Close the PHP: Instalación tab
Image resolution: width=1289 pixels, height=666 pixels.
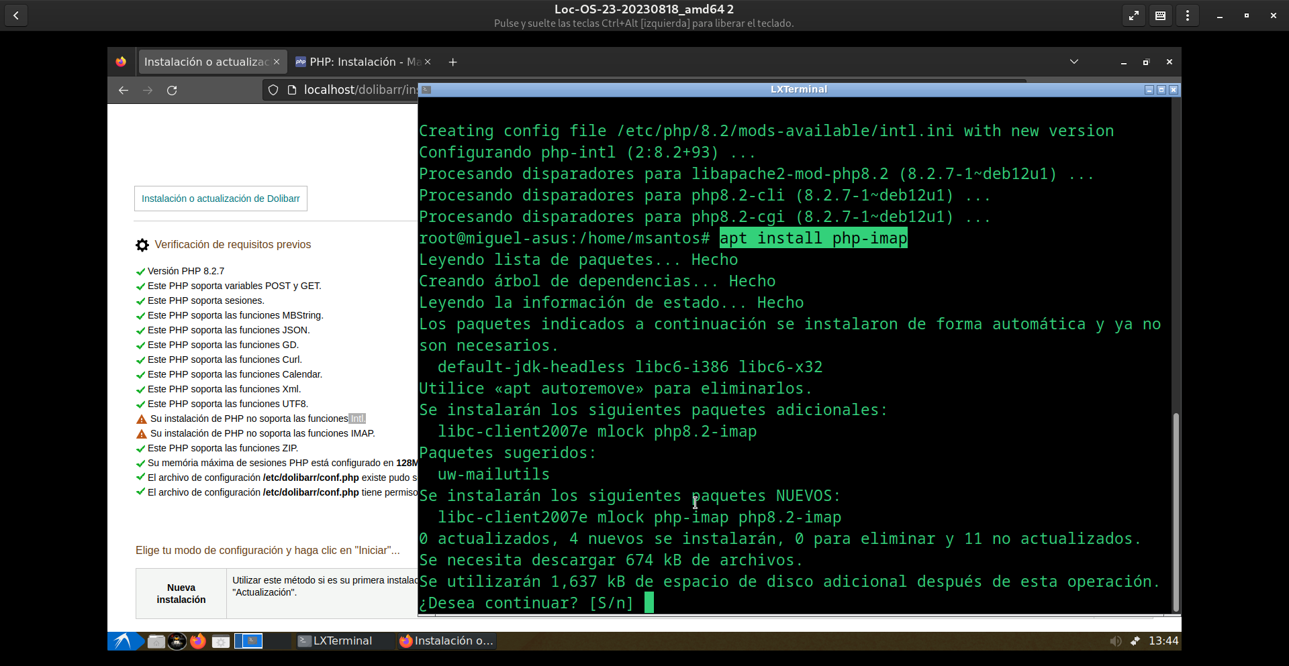(428, 62)
